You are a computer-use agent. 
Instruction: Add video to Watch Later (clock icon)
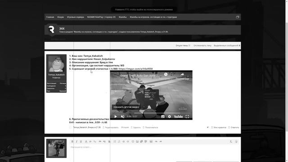point(166,75)
